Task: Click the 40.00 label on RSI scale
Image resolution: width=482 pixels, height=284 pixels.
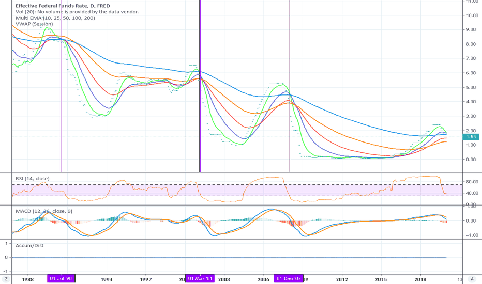Action: (x=472, y=193)
